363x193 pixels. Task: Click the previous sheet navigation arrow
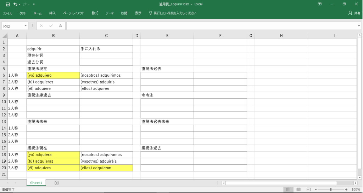(x=8, y=183)
